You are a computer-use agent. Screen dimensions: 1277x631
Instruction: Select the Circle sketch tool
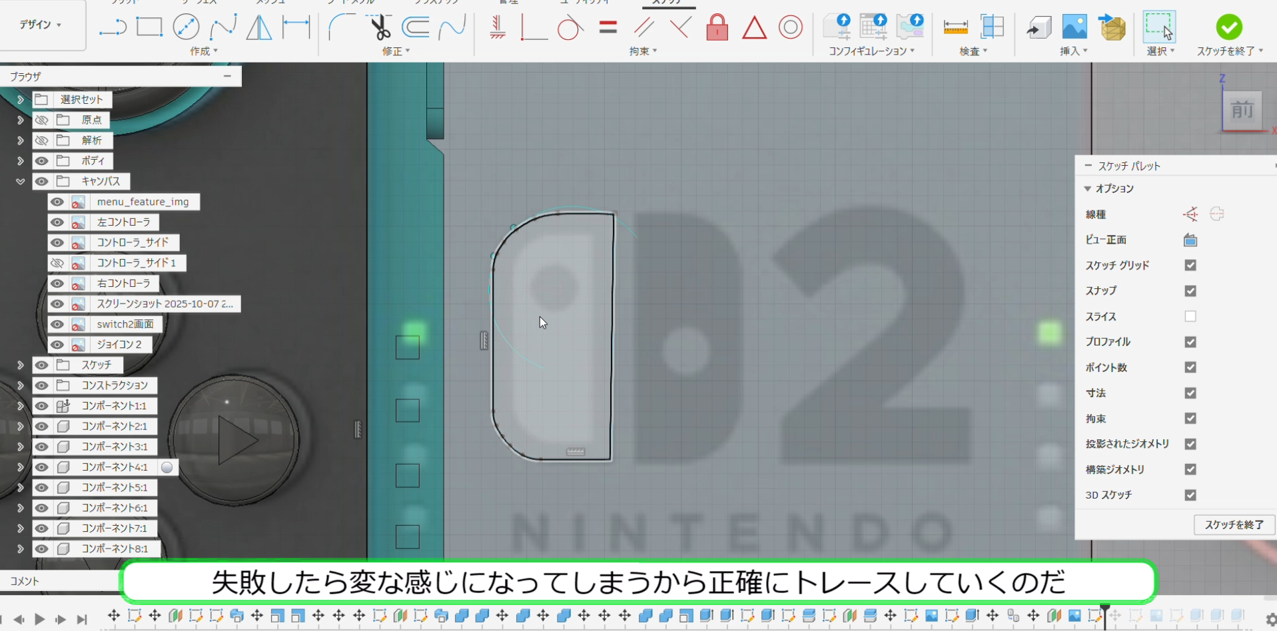pyautogui.click(x=186, y=27)
